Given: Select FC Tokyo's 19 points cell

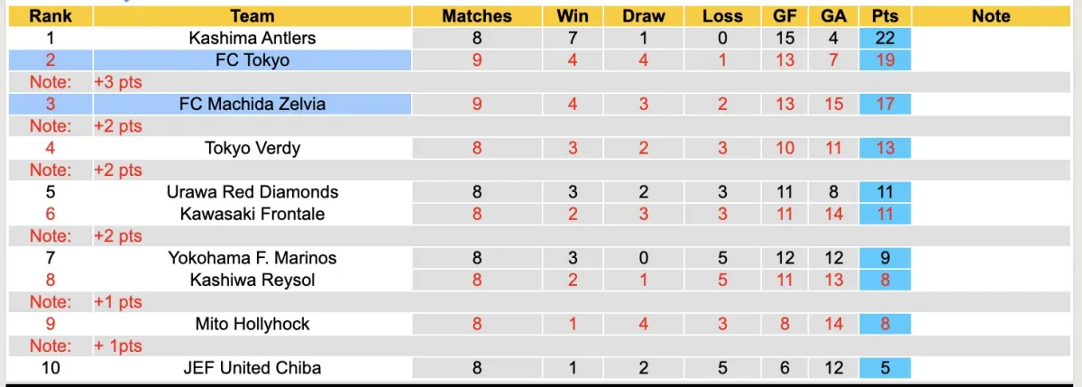Looking at the screenshot, I should [x=885, y=60].
